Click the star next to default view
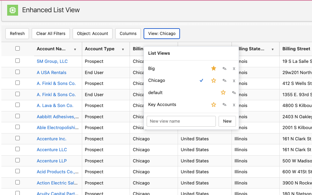Image resolution: width=312 pixels, height=195 pixels. click(x=223, y=92)
